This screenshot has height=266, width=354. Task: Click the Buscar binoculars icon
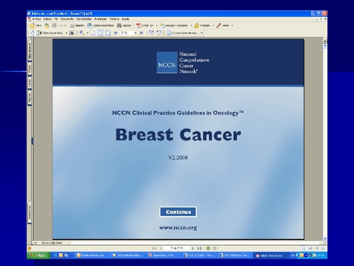[x=119, y=26]
